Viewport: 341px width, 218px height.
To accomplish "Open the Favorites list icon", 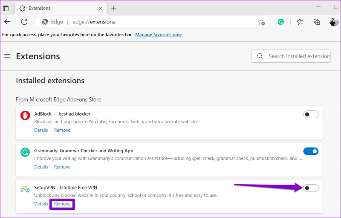I will point(300,22).
